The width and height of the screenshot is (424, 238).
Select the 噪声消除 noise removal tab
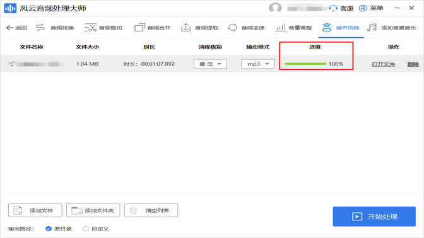click(341, 28)
